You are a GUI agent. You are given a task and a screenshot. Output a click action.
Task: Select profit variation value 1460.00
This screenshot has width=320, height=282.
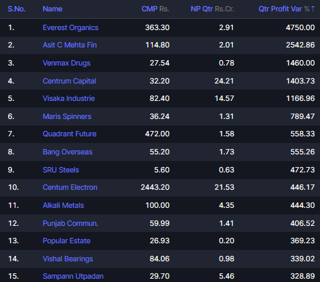coord(301,63)
